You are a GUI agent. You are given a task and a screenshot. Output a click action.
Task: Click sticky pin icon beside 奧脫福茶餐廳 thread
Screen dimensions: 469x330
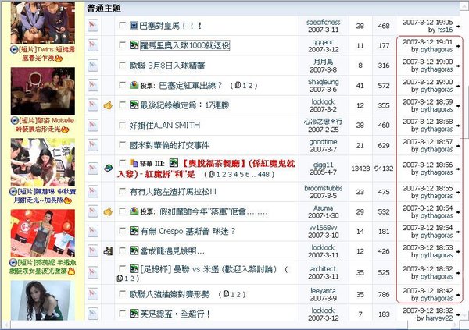108,165
